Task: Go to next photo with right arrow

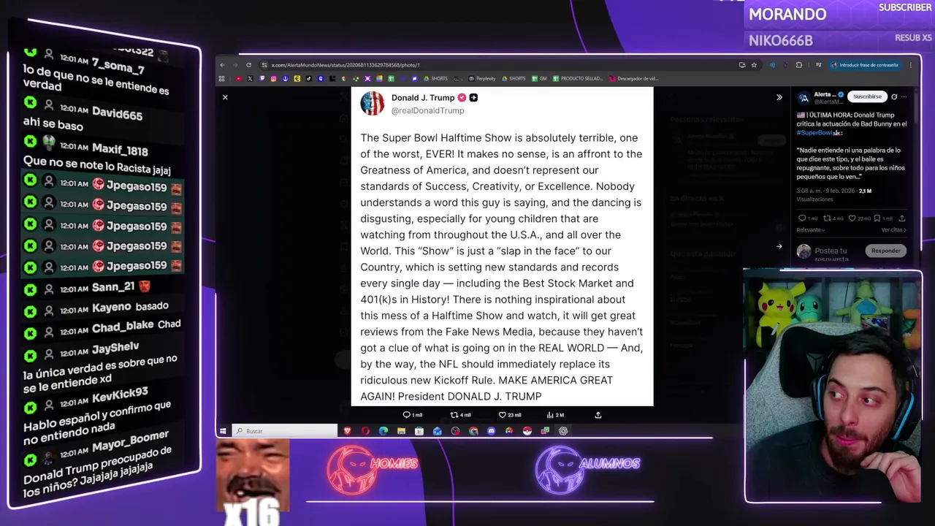Action: (779, 246)
